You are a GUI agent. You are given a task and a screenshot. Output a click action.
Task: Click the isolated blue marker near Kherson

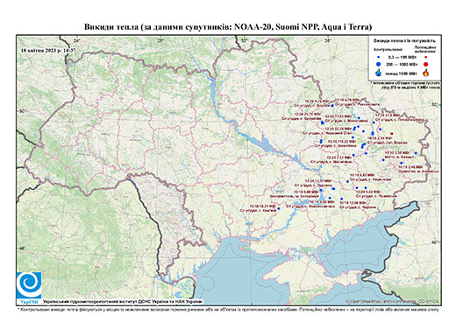pos(278,208)
